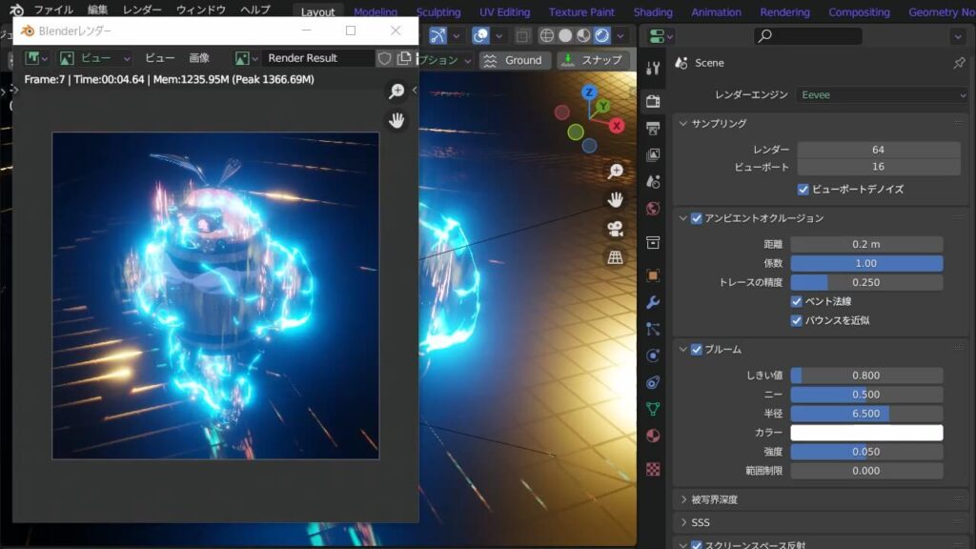Image resolution: width=976 pixels, height=549 pixels.
Task: Open properties panel options dropdown arrow
Action: click(x=958, y=36)
